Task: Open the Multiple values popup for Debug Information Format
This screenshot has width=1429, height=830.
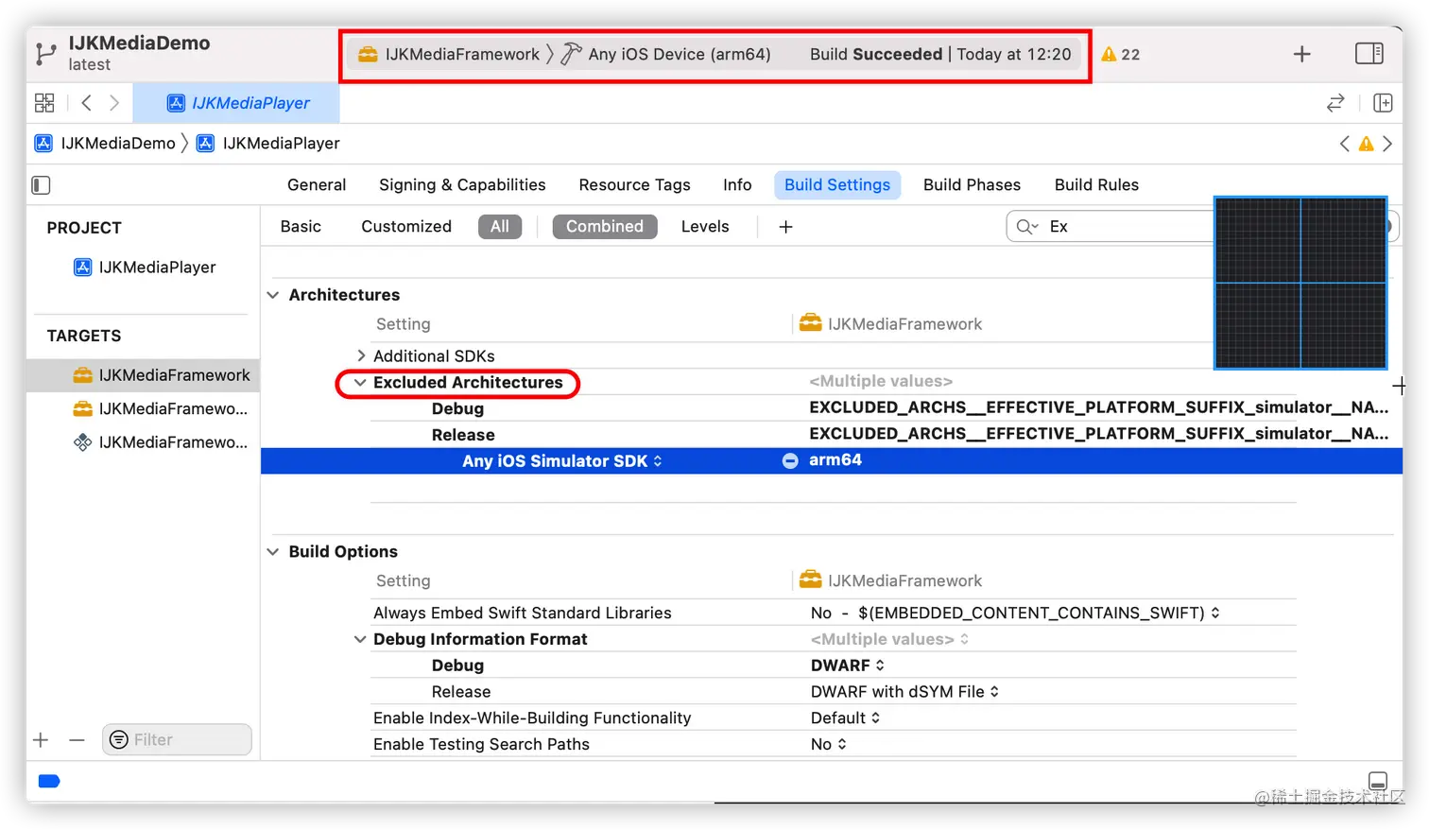Action: [x=889, y=640]
